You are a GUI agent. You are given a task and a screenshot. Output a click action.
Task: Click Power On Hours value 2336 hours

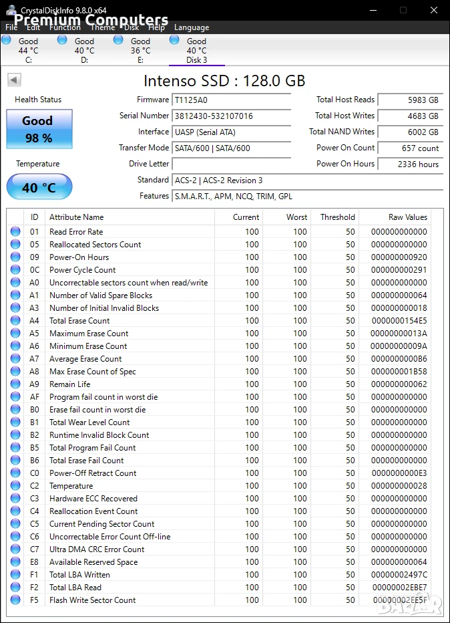click(411, 164)
